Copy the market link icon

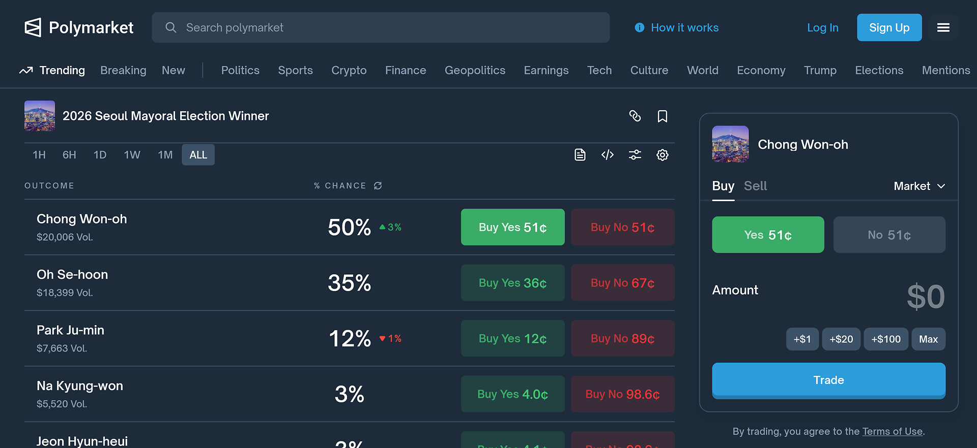pos(635,116)
